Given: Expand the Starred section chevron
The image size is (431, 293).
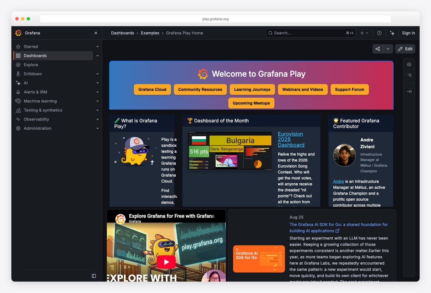Looking at the screenshot, I should [97, 47].
